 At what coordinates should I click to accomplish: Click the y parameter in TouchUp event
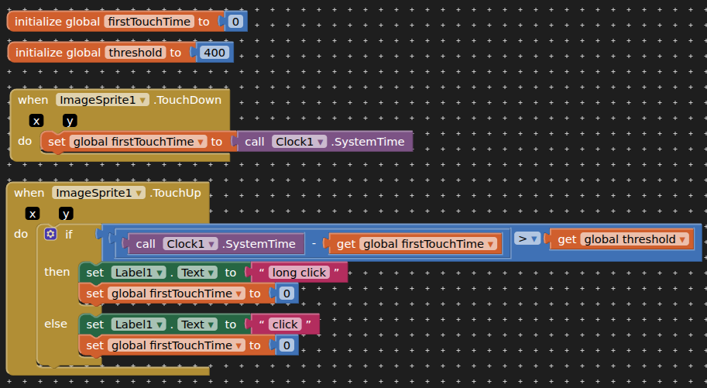pos(66,214)
